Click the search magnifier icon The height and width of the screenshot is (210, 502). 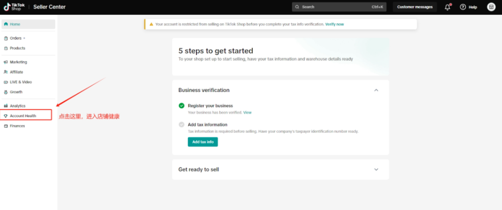[x=297, y=7]
